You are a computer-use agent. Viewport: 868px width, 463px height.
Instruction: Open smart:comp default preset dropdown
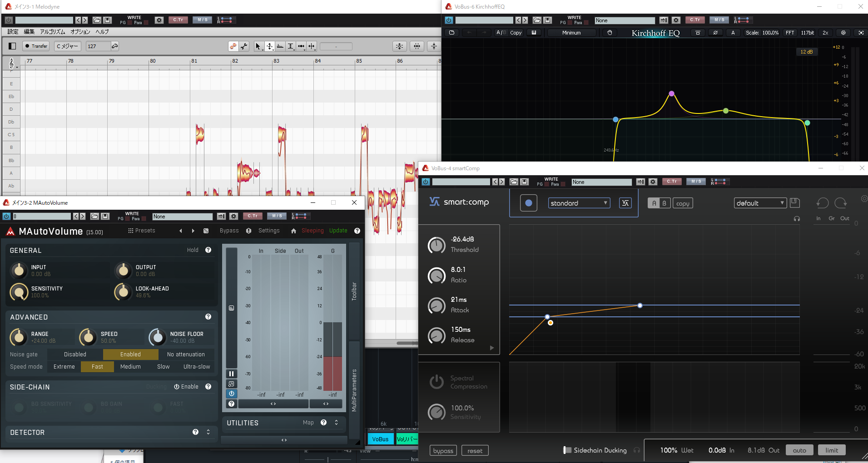pyautogui.click(x=760, y=203)
